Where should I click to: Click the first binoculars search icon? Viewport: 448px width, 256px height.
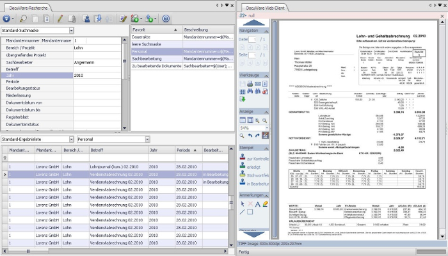tap(250, 92)
